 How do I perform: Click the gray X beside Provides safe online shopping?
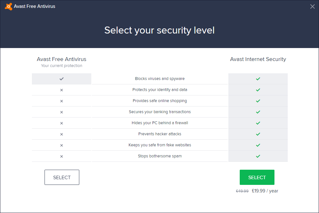[x=62, y=101]
